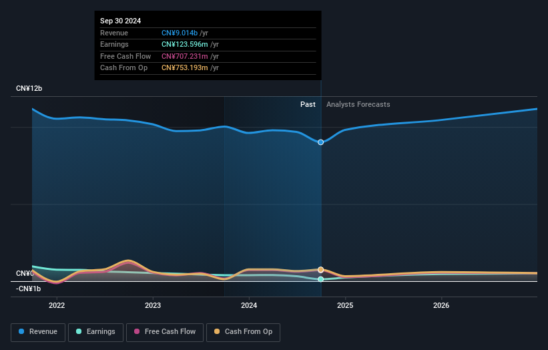The width and height of the screenshot is (548, 350).
Task: Click the Past section label
Action: tap(308, 104)
